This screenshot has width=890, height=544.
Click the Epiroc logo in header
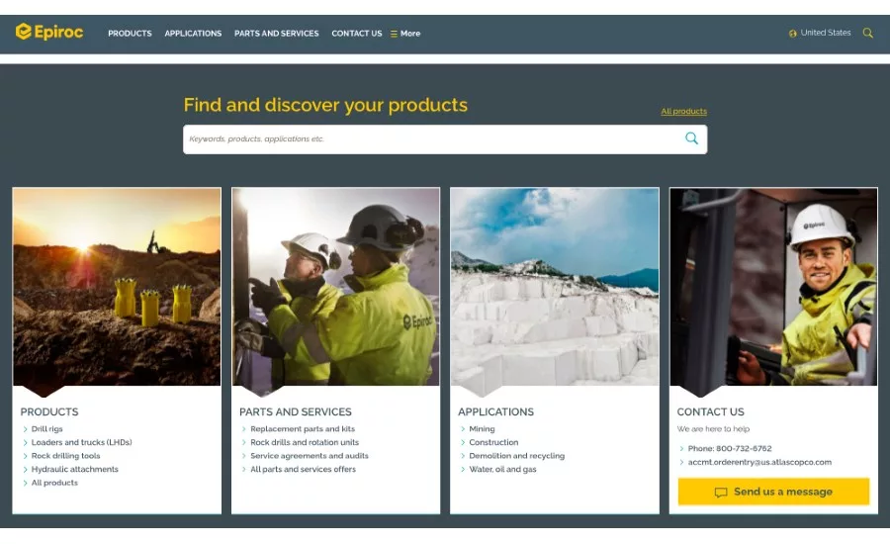(x=49, y=33)
